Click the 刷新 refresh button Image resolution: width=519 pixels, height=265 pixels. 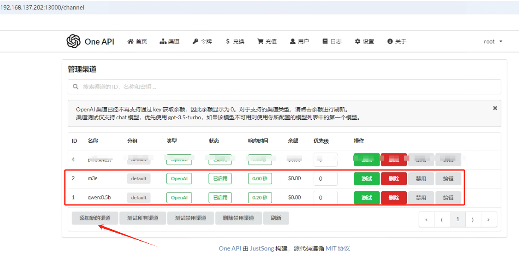coord(276,218)
